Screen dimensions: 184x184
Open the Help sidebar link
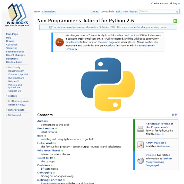(x=9, y=38)
